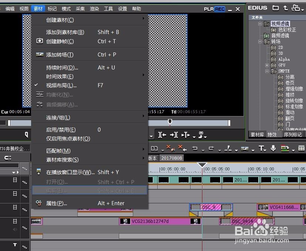Click the marker icon below the Cur timecode
Viewport: 306px width, 251px height.
click(x=27, y=135)
